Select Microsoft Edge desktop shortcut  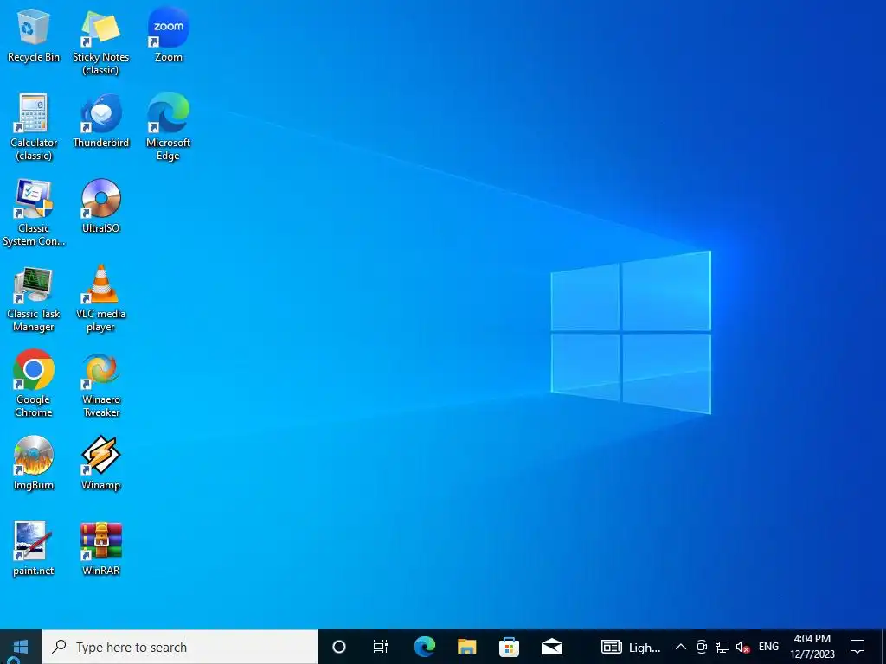point(169,128)
